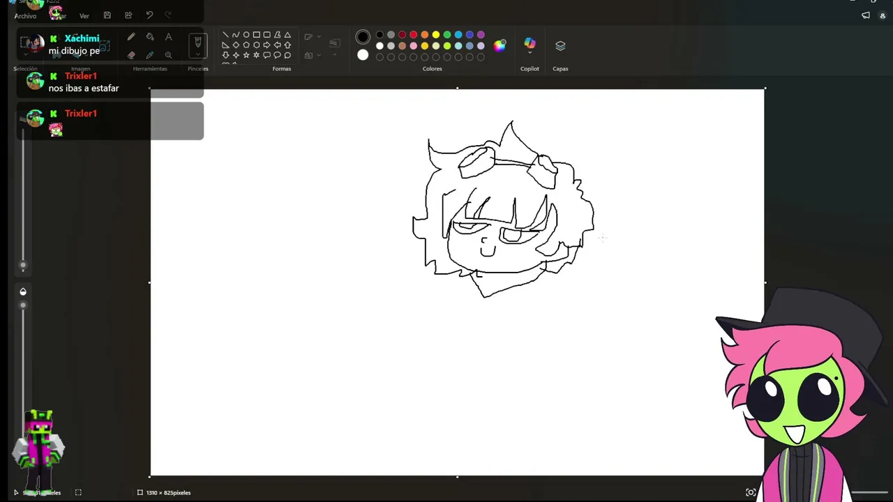This screenshot has height=502, width=893.
Task: Pick the dark red color swatch
Action: tap(402, 35)
